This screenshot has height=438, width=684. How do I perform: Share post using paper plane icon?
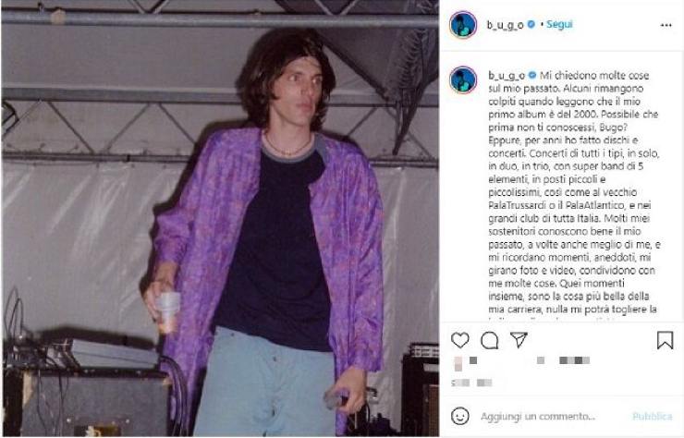[x=519, y=339]
